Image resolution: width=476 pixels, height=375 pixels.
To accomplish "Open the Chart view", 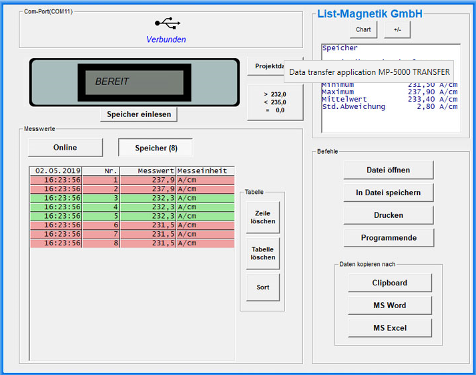I will [x=363, y=29].
